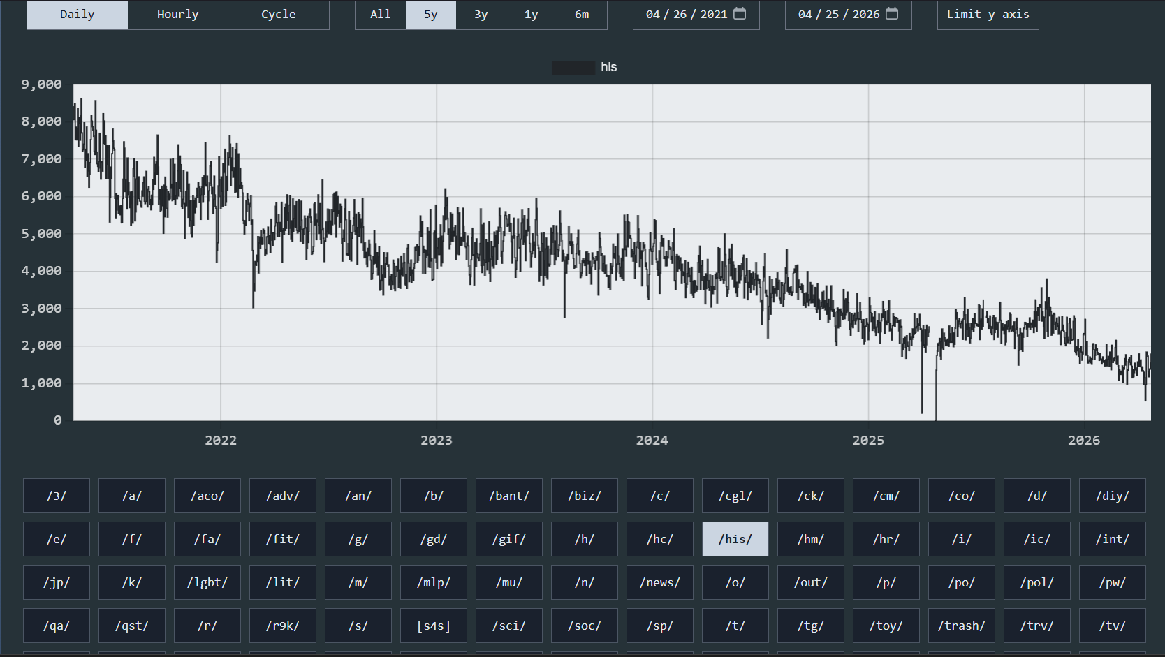Show the /mlp/ board data
Viewport: 1165px width, 657px height.
[x=434, y=582]
